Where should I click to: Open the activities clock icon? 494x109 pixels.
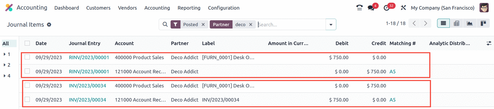coord(387,8)
